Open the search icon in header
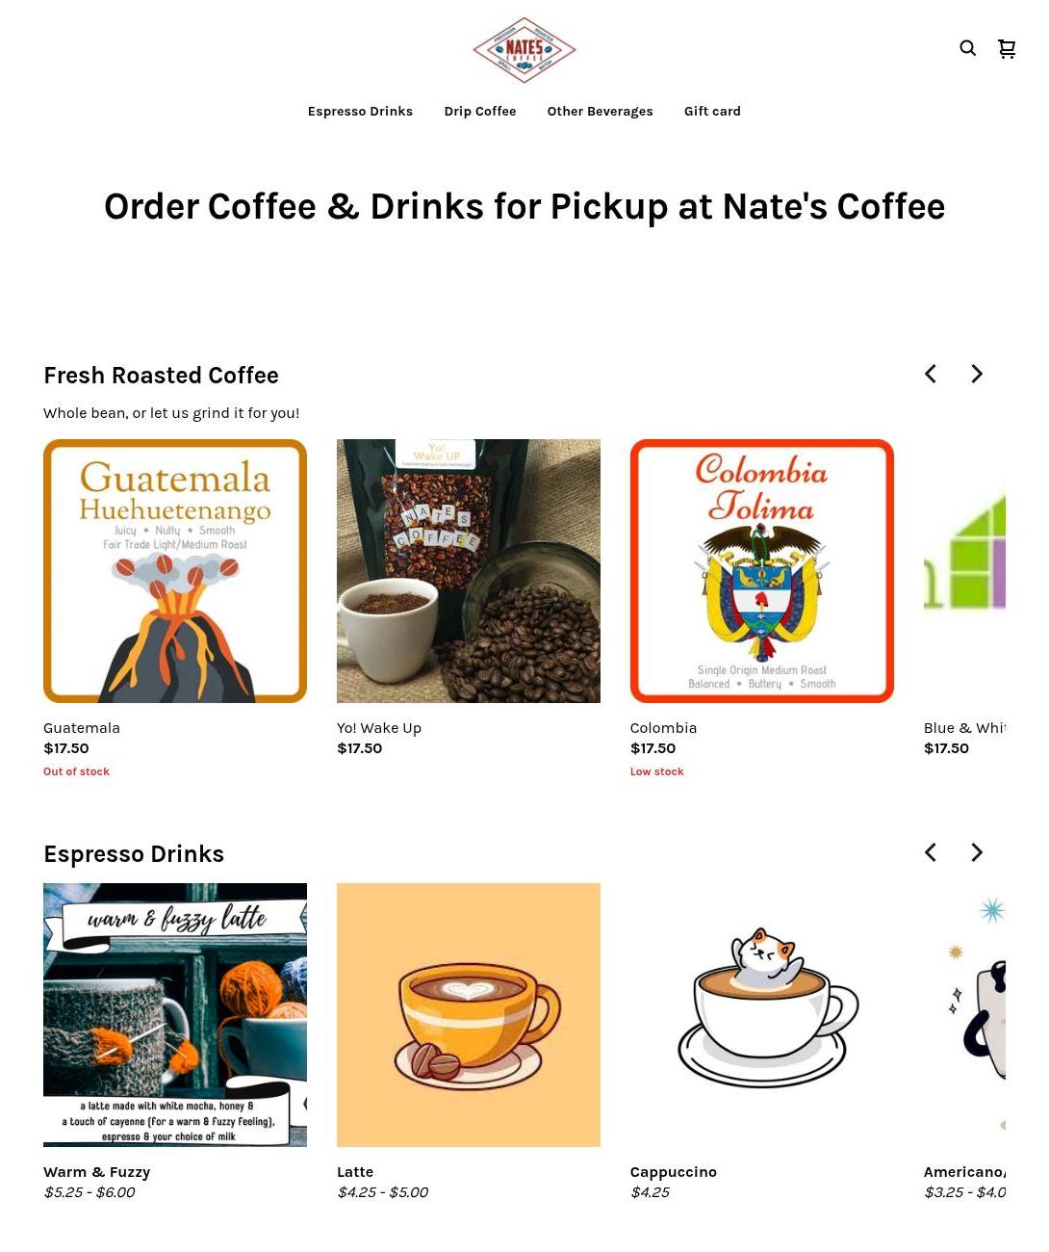Viewport: 1049px width, 1252px height. point(967,48)
